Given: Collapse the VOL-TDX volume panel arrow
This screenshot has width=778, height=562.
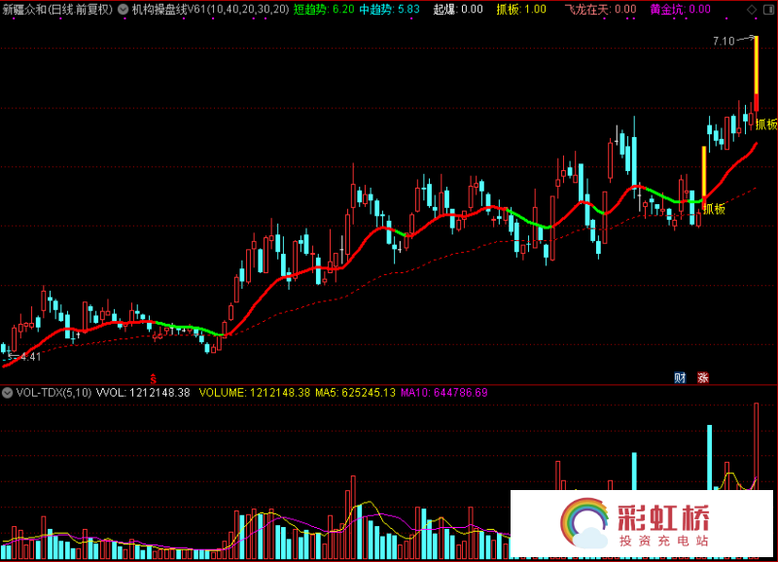Looking at the screenshot, I should click(9, 393).
